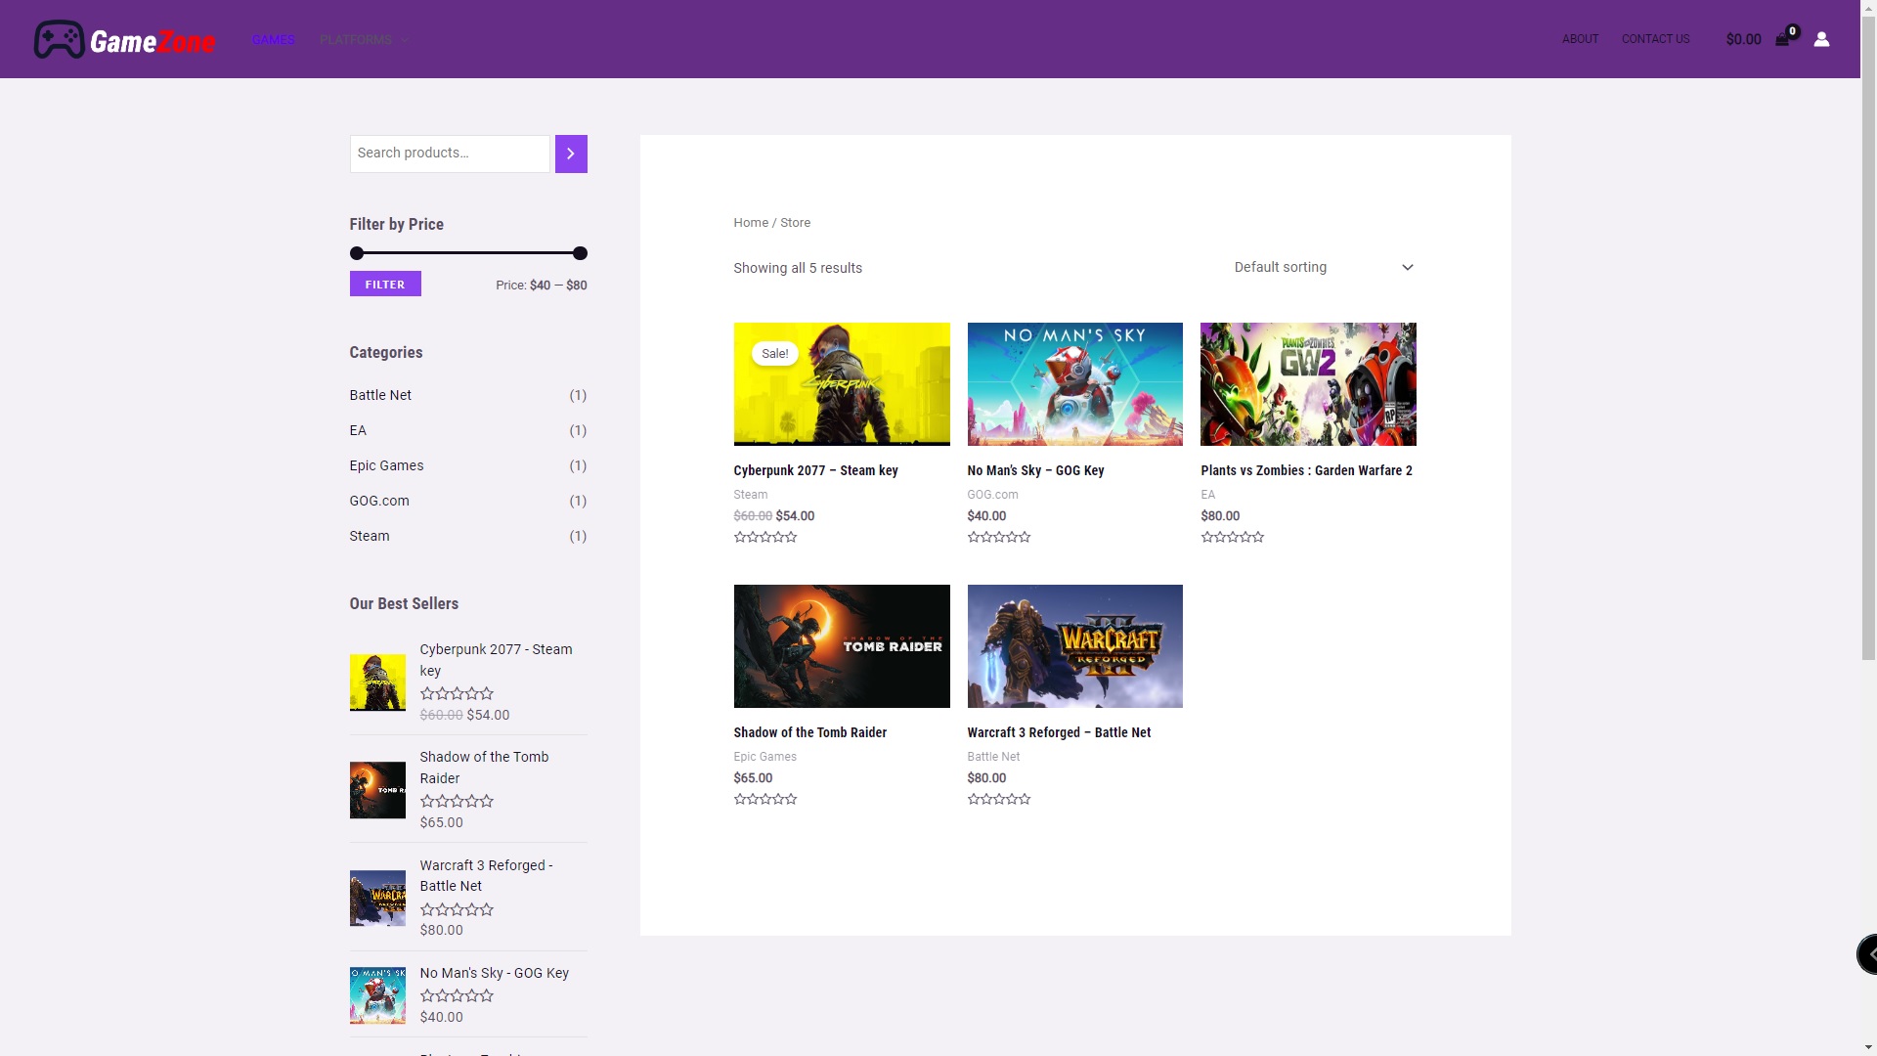
Task: Click the minimum price slider handle
Action: [x=357, y=253]
